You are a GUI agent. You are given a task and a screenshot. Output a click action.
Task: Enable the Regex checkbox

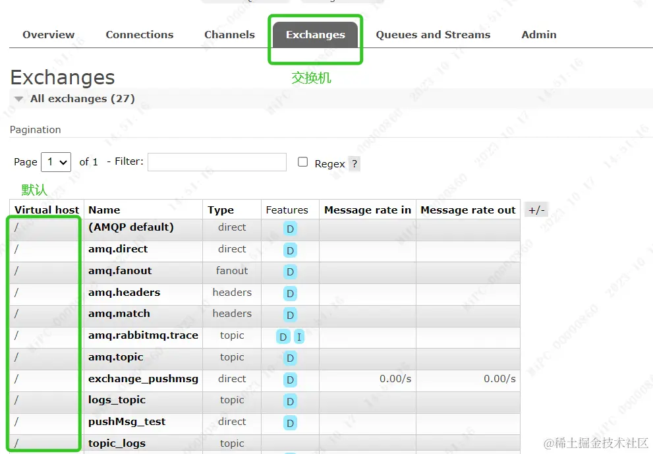click(x=302, y=162)
